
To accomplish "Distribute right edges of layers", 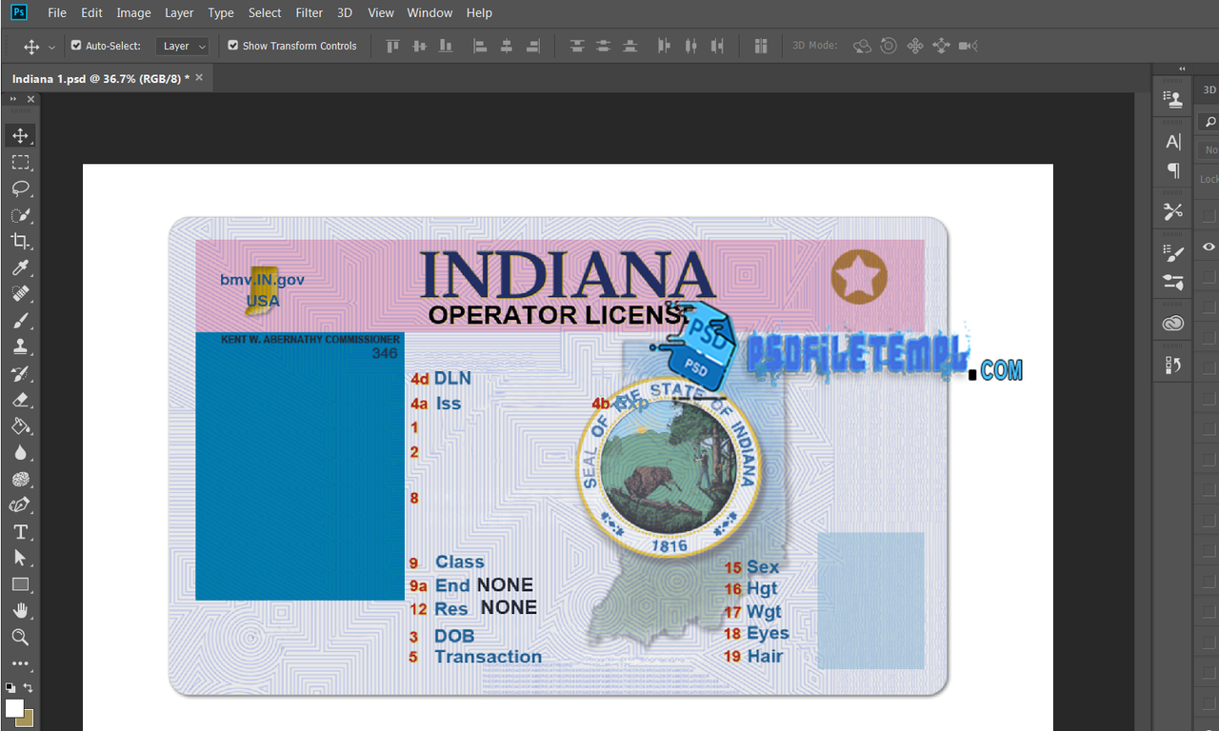I will pos(717,46).
